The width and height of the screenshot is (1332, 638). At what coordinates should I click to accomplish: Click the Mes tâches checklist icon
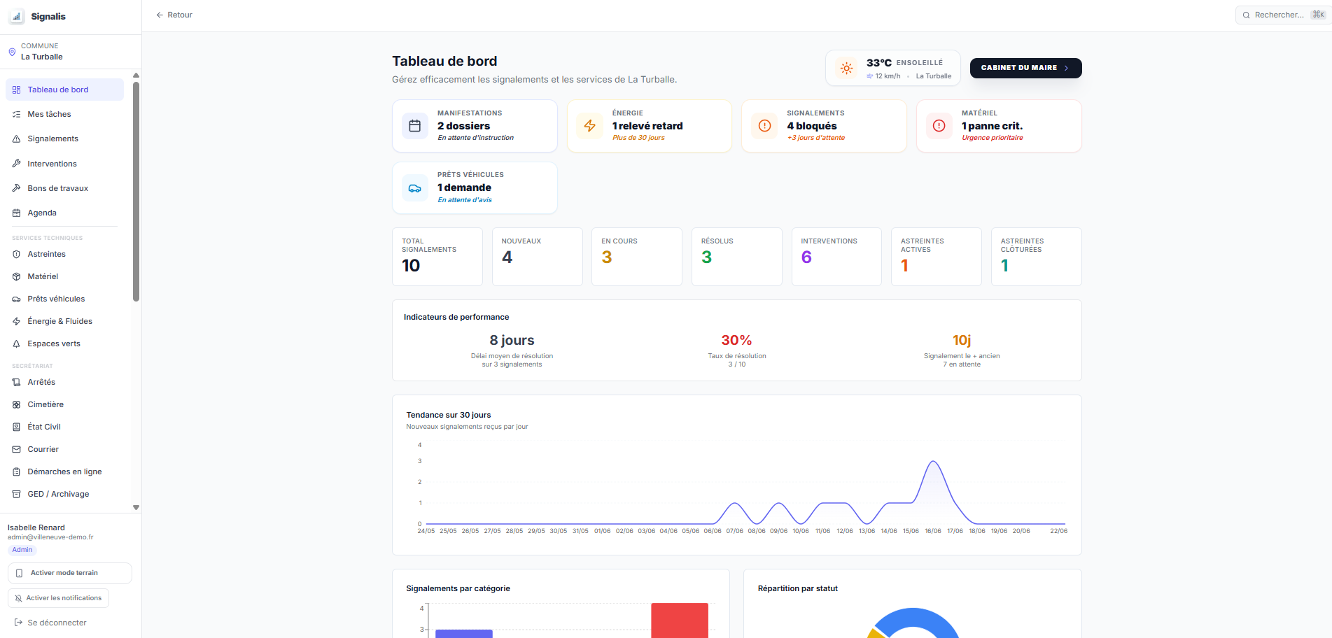pyautogui.click(x=16, y=114)
